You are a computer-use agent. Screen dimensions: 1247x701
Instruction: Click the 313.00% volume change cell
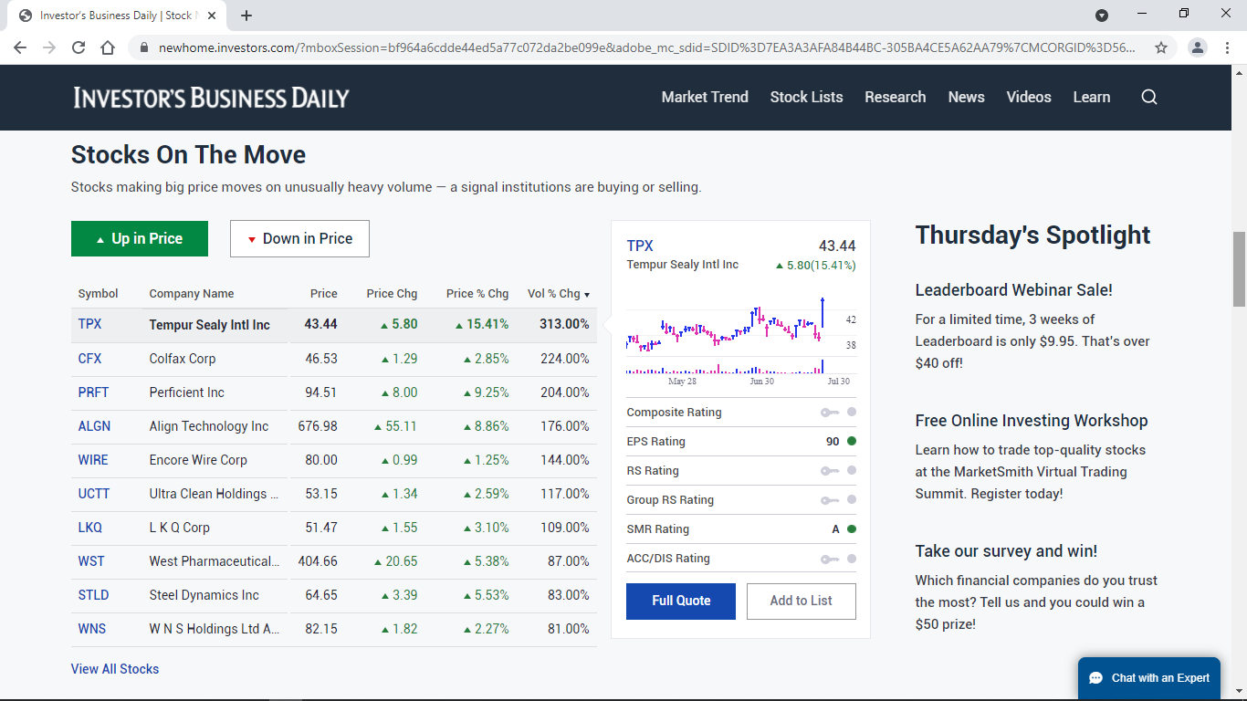[x=564, y=325]
